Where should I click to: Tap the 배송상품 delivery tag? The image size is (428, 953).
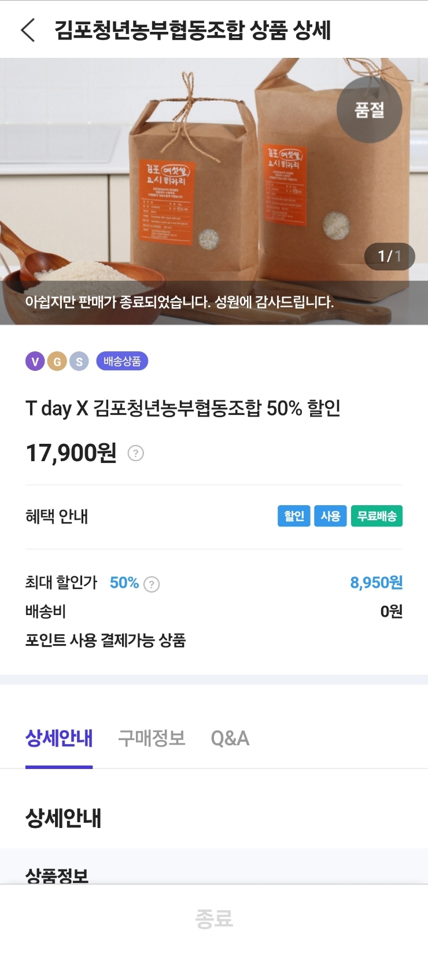pos(122,361)
